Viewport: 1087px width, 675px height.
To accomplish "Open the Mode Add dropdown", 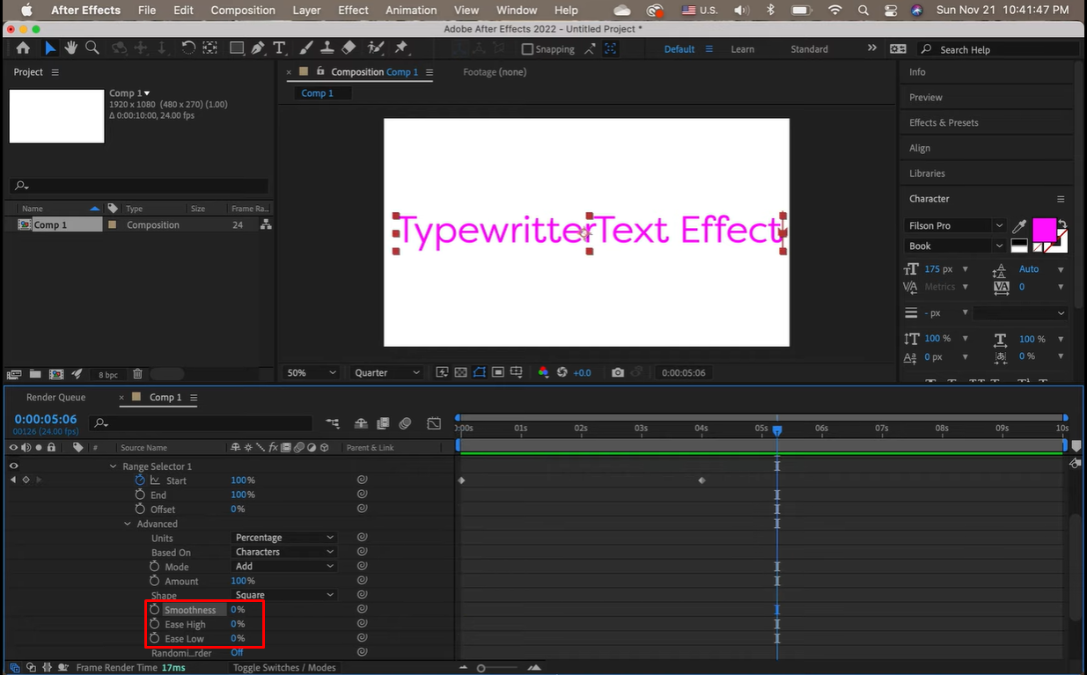I will [x=284, y=566].
